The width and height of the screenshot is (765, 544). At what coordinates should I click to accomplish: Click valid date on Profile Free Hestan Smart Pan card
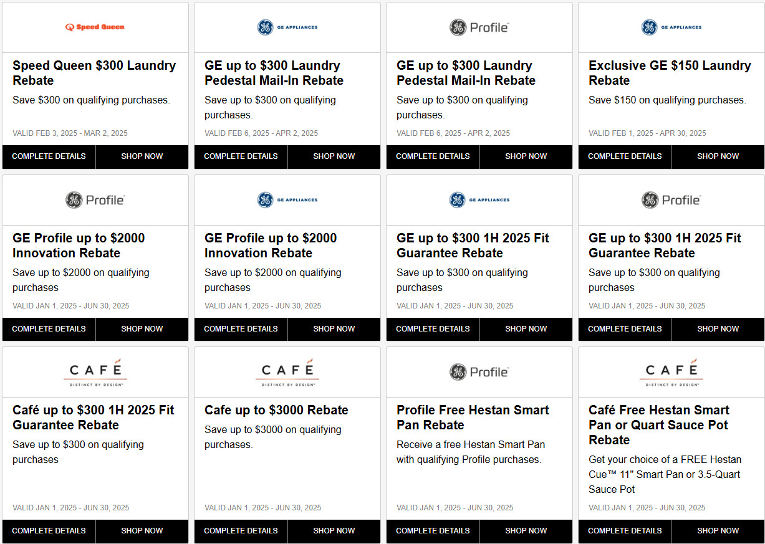pos(455,508)
